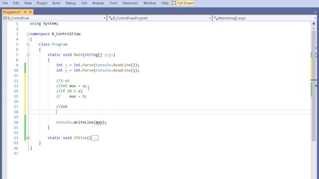Place cursor on the //2nd comment

click(x=62, y=106)
